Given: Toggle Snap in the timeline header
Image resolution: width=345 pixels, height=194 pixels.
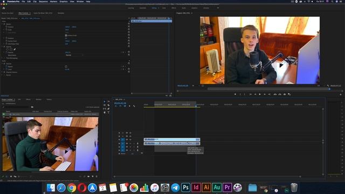Looking at the screenshot, I should coord(120,106).
